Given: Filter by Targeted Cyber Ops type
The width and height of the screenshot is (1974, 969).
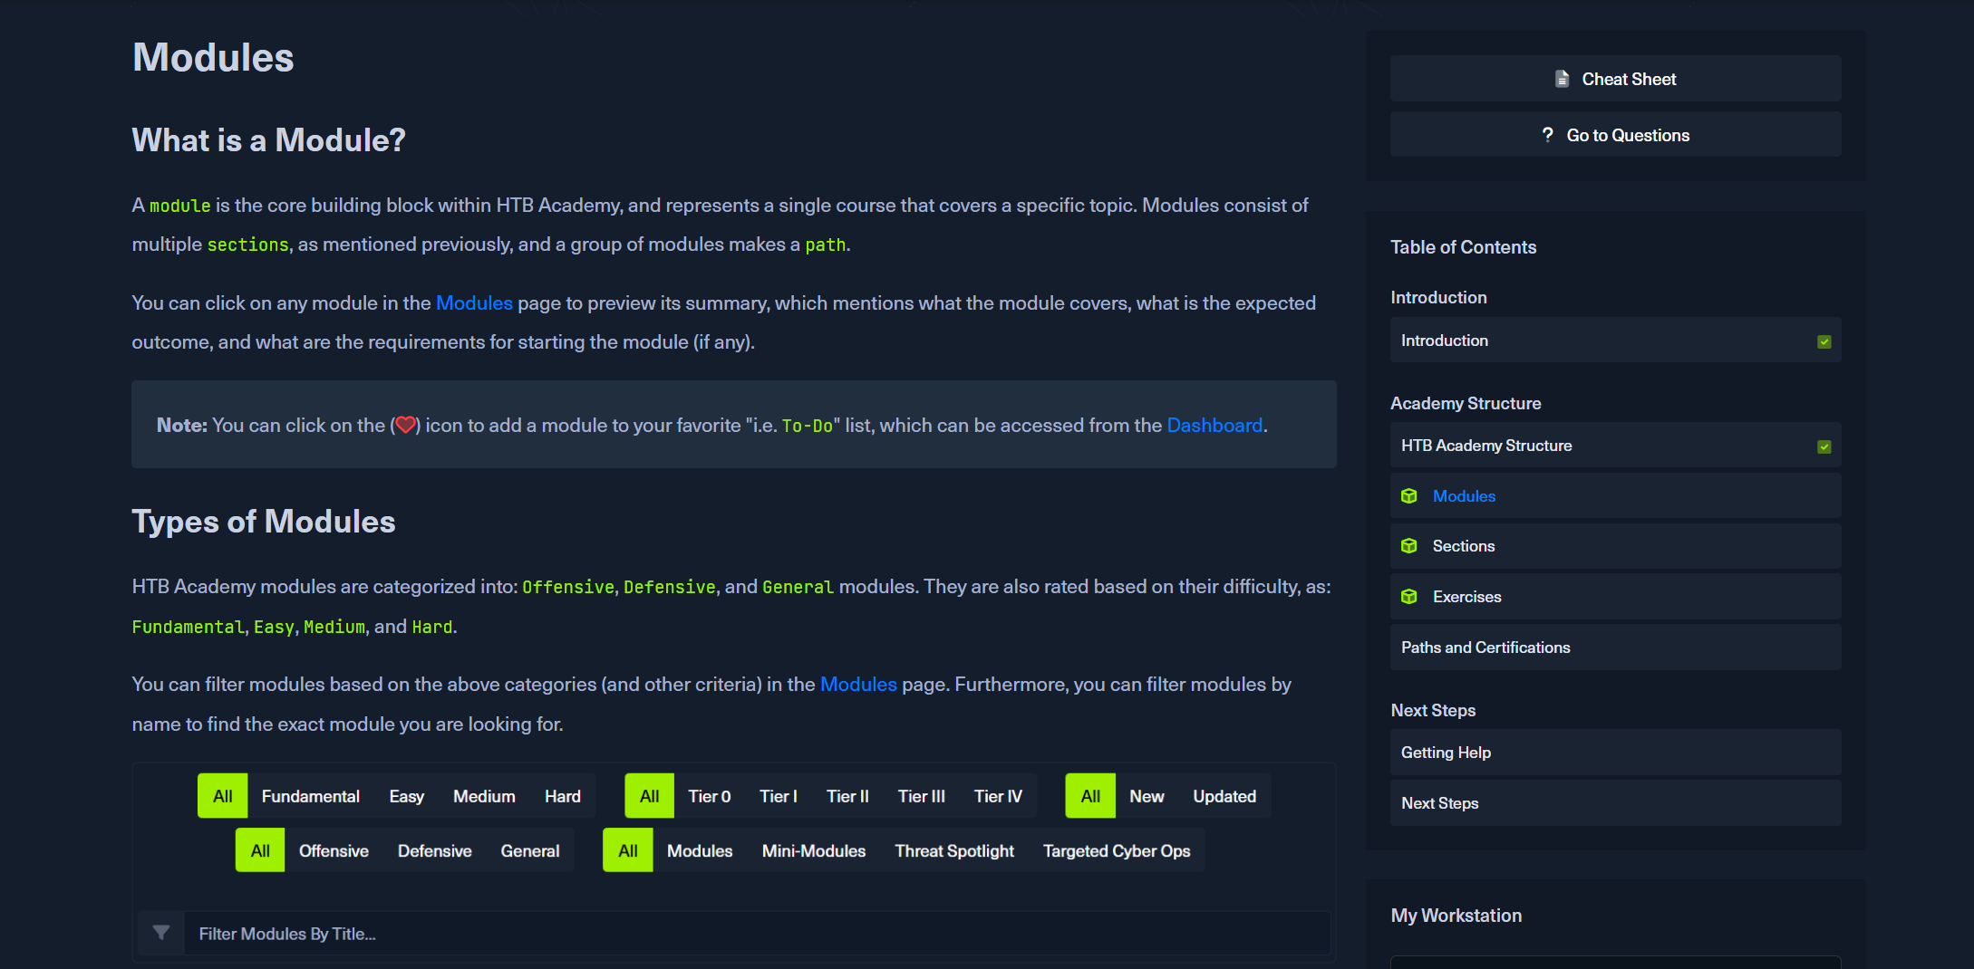Looking at the screenshot, I should 1117,850.
